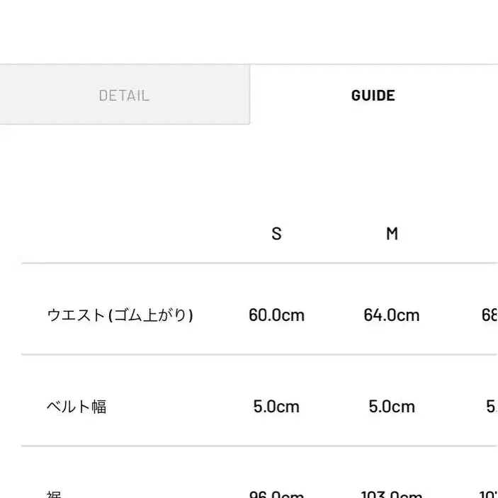Click the 64.0cm waist value for M
Viewport: 498px width, 498px height.
click(392, 315)
